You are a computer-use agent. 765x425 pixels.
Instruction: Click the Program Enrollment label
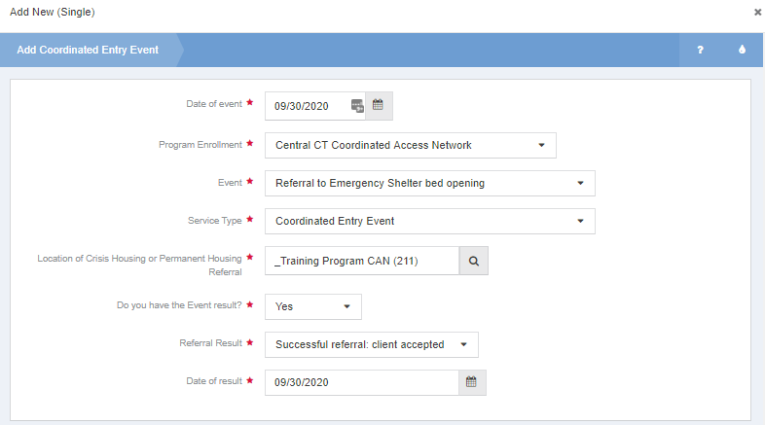point(200,144)
